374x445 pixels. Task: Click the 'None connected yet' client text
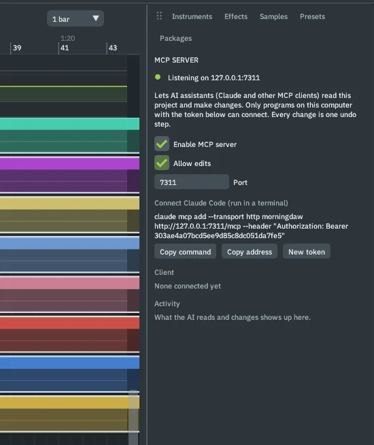(188, 286)
